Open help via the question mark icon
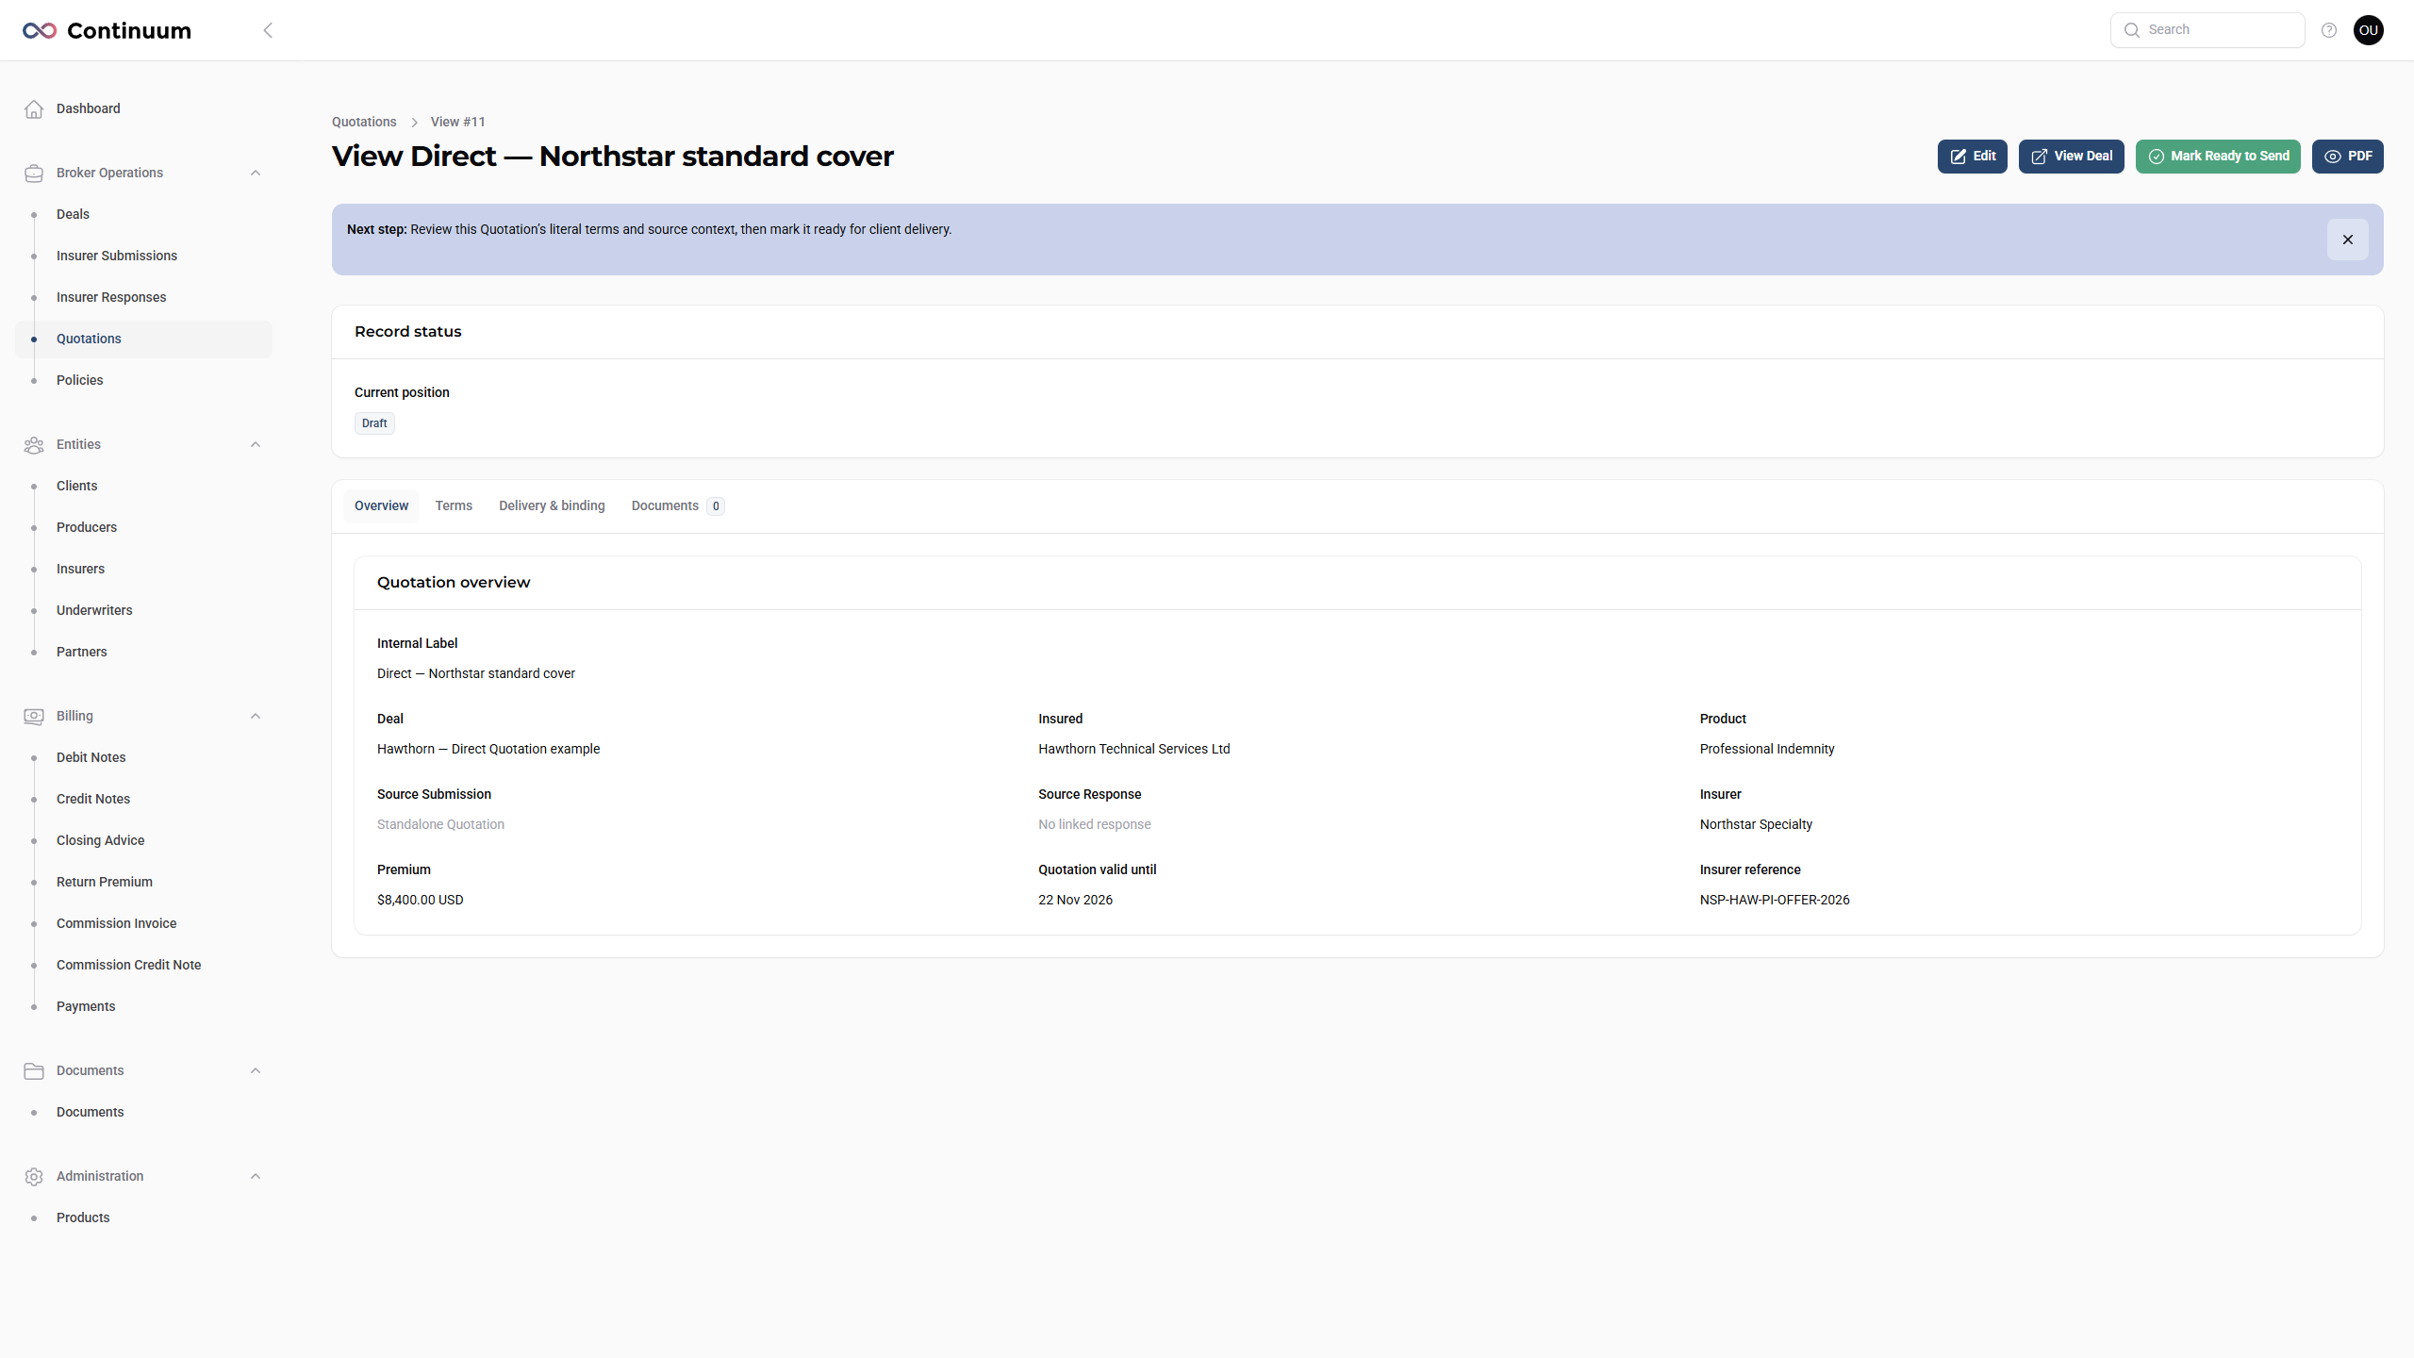 click(2329, 30)
